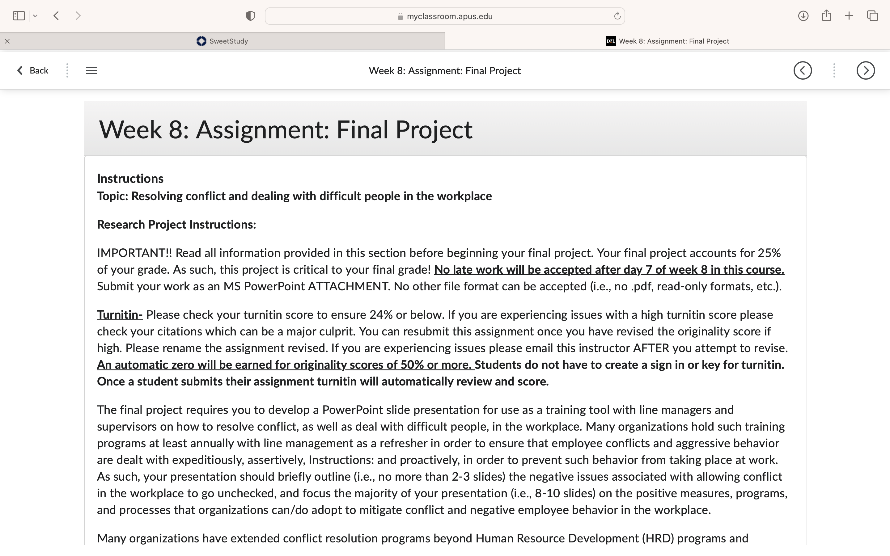This screenshot has height=556, width=890.
Task: Close the SweetStudy tab
Action: [x=7, y=41]
